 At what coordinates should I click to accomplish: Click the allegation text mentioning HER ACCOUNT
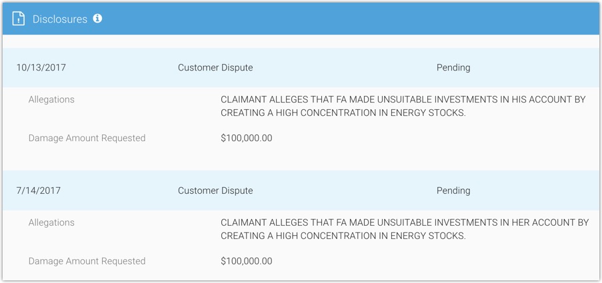405,222
